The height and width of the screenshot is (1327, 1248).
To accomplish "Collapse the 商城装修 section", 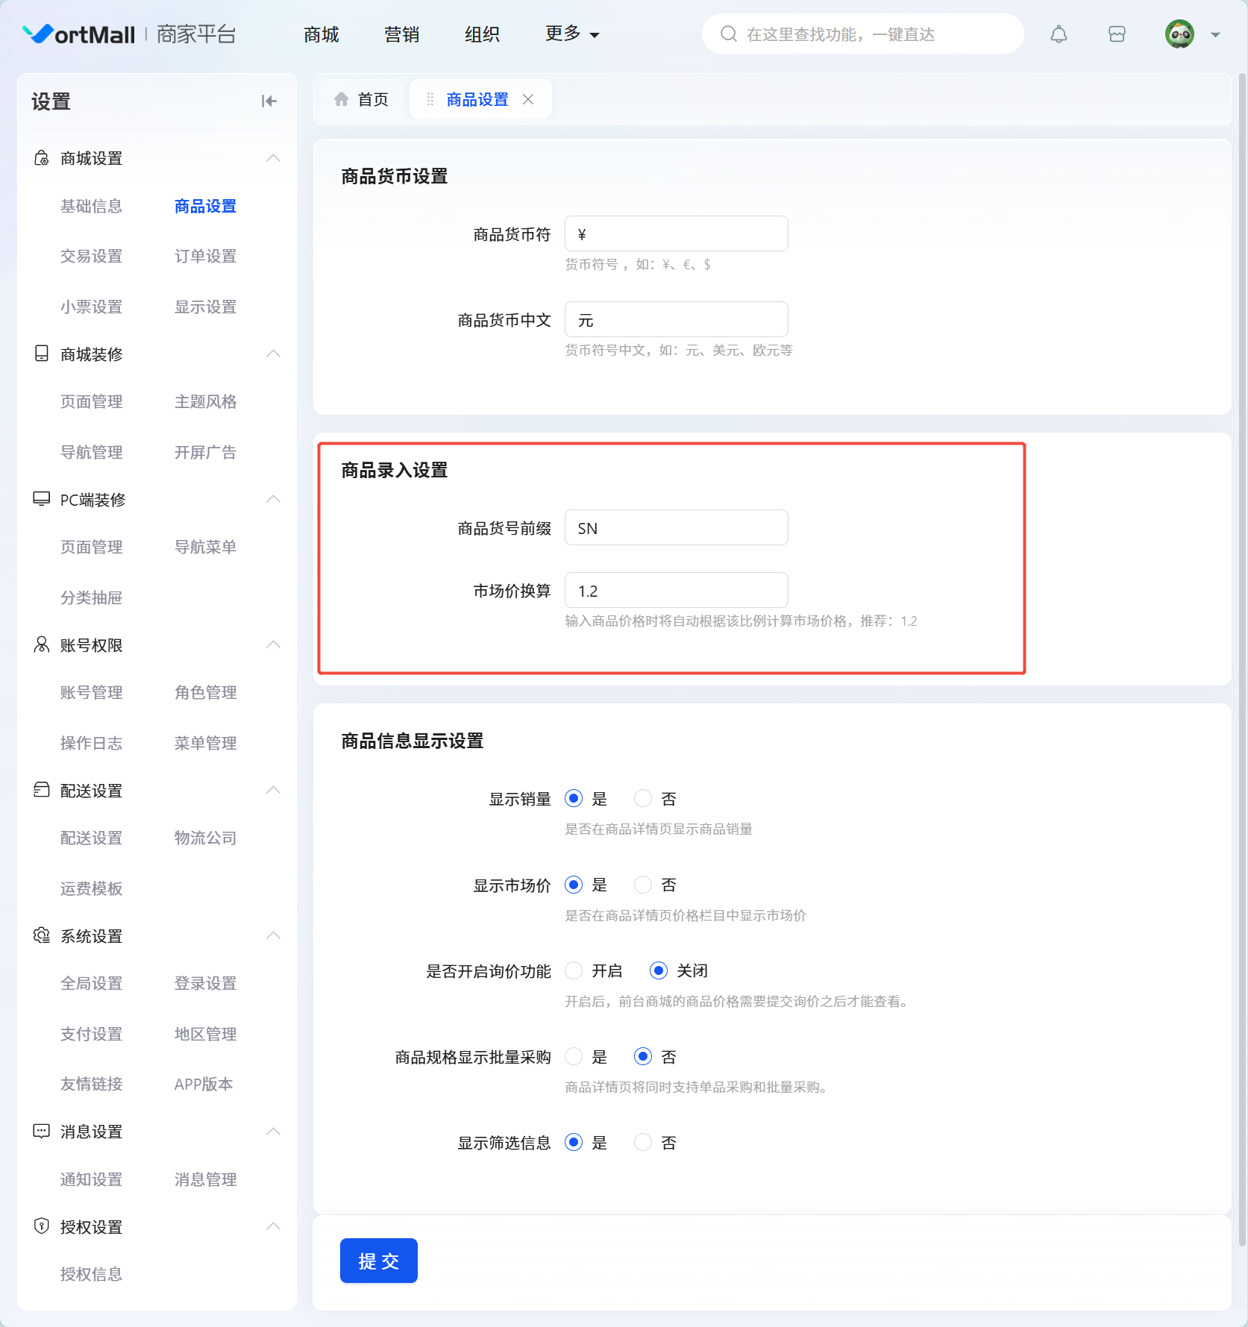I will click(274, 354).
